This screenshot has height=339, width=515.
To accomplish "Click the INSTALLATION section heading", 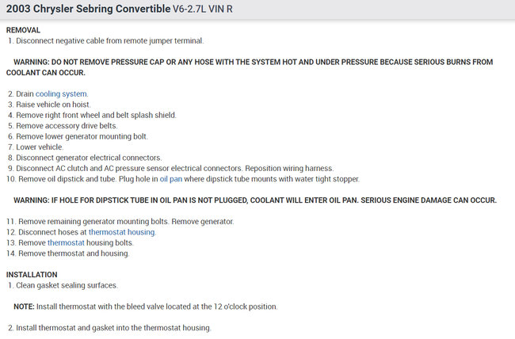I will (31, 275).
